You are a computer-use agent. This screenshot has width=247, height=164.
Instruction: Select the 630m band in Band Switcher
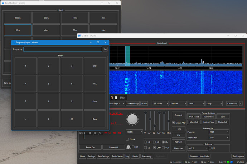click(46, 18)
